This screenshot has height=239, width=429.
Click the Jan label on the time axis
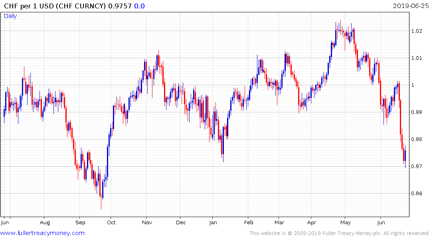(x=213, y=223)
